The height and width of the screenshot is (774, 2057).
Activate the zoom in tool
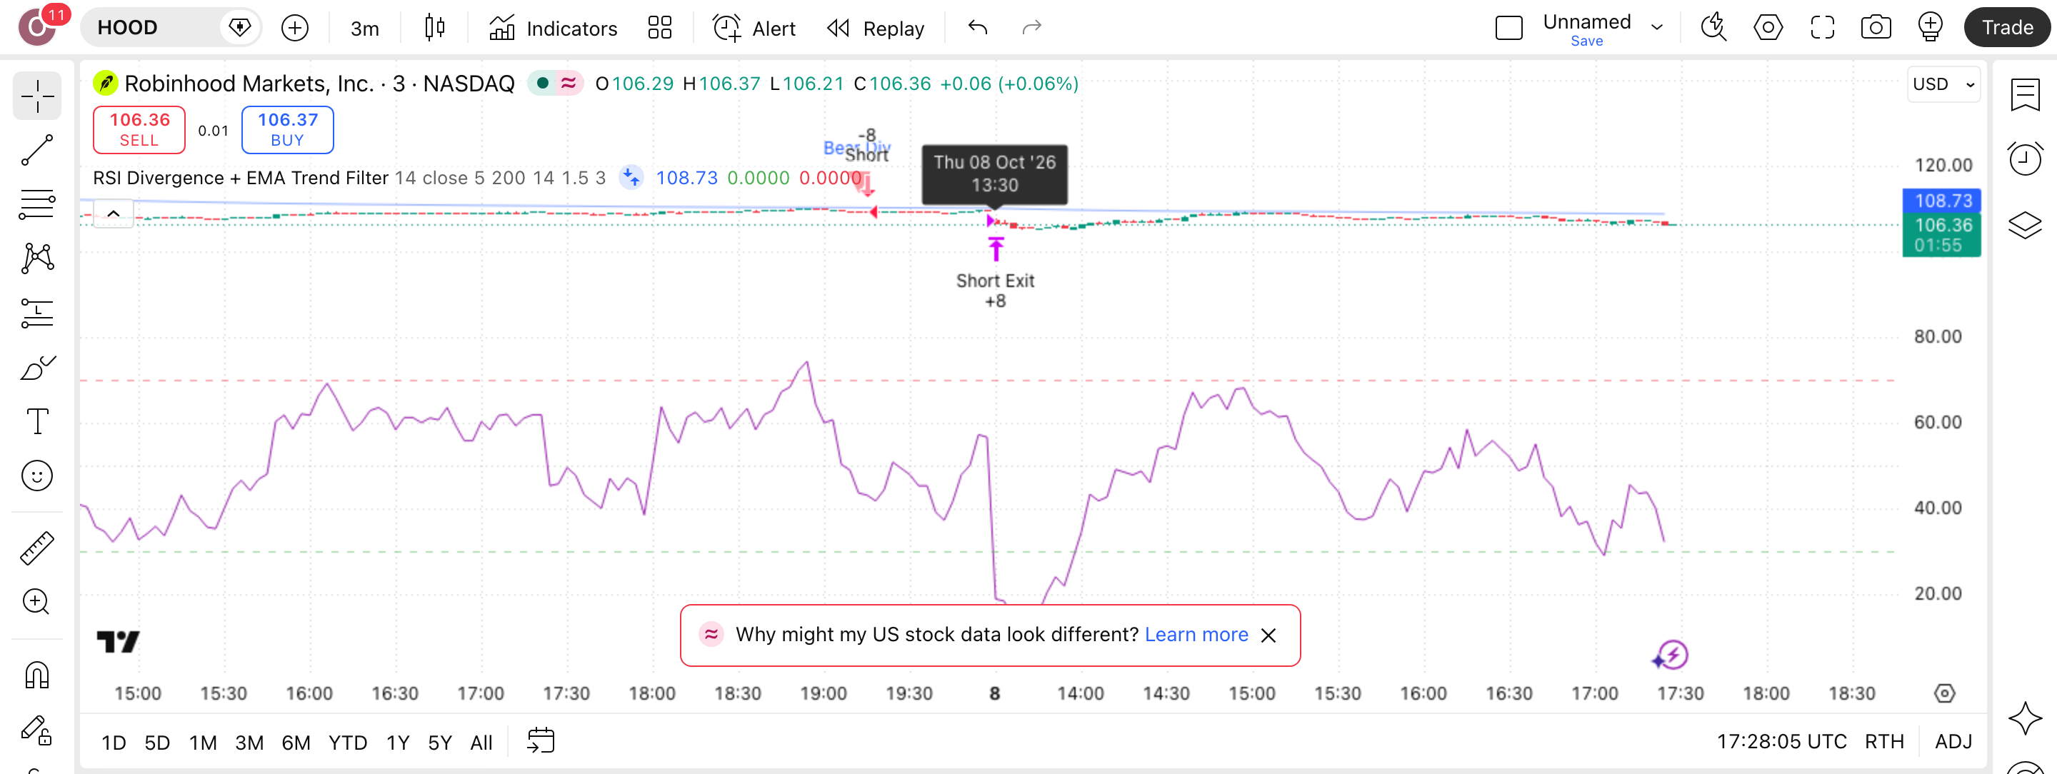coord(38,602)
